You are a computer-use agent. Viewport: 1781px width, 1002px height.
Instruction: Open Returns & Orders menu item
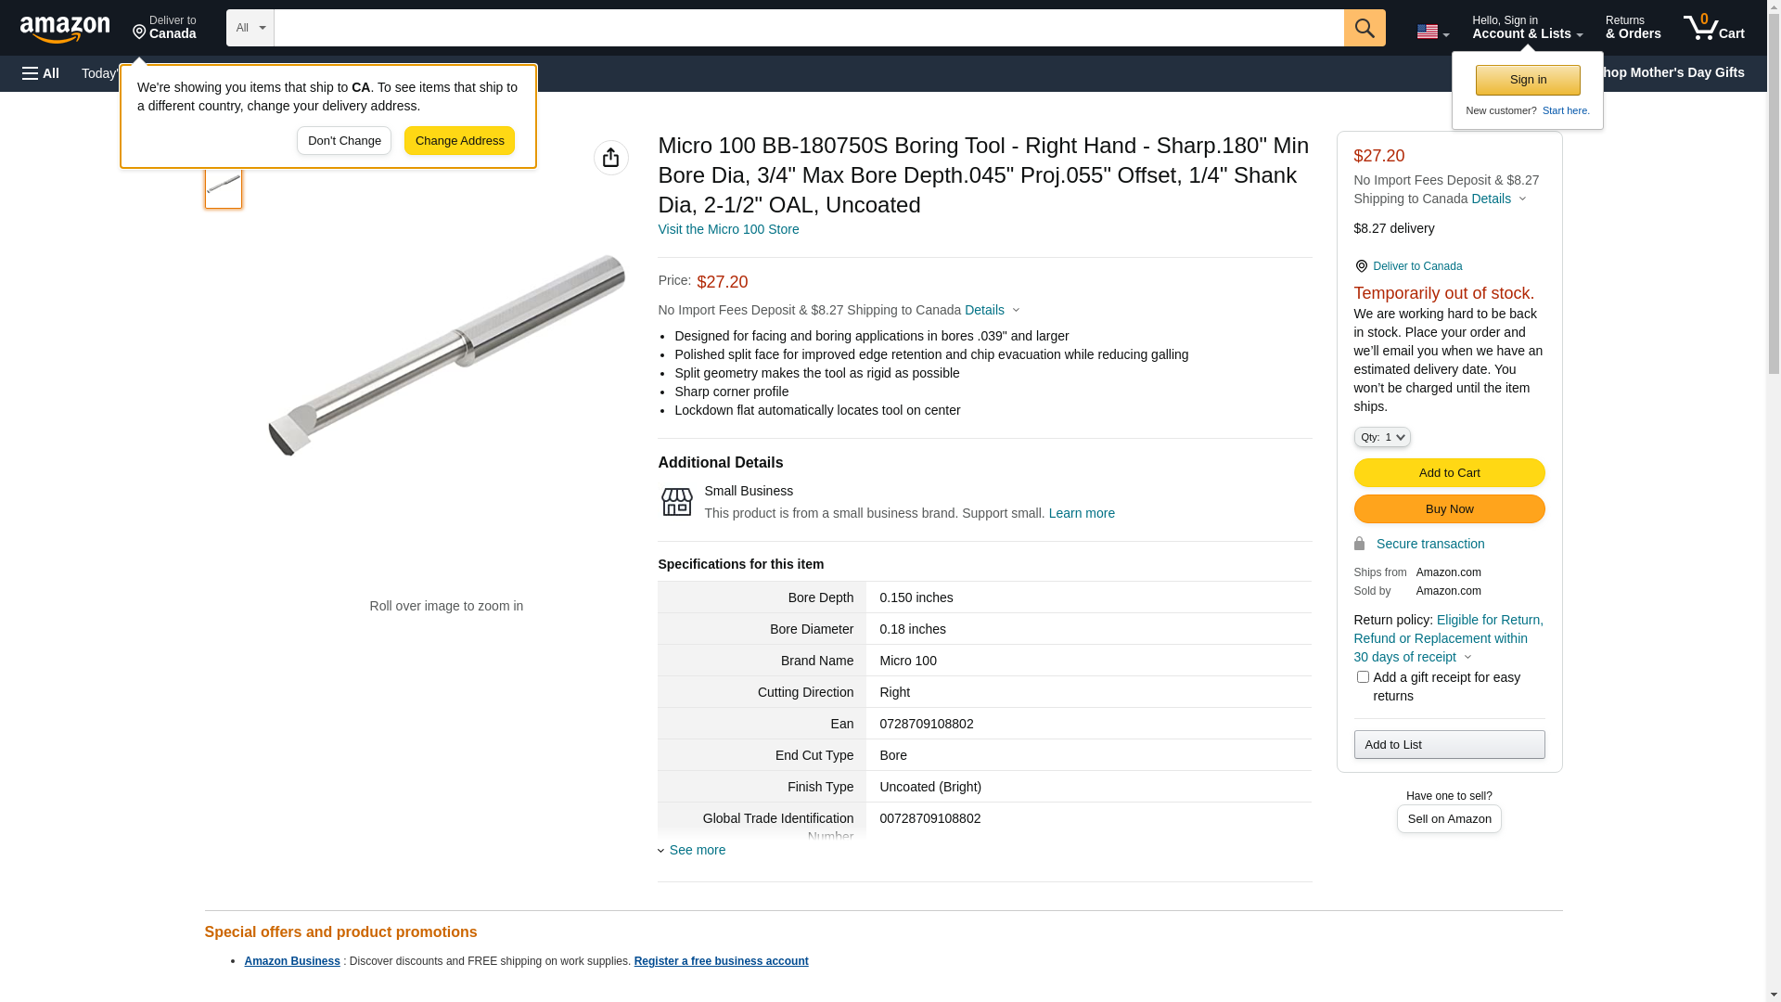(1633, 28)
